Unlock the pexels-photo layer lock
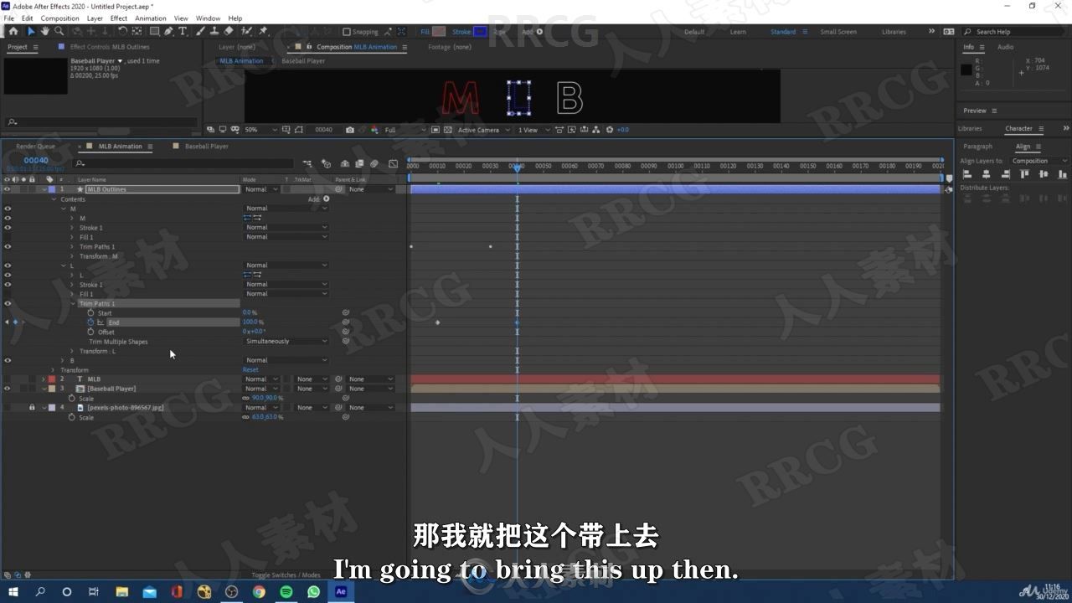This screenshot has width=1072, height=603. (x=32, y=408)
